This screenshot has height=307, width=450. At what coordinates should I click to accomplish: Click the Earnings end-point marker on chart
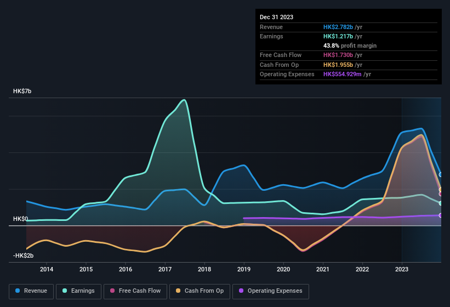point(441,203)
